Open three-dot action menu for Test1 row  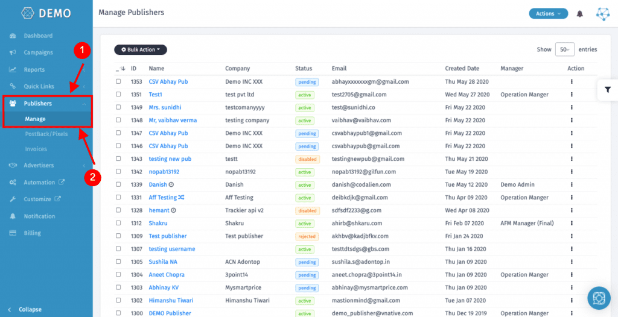572,95
